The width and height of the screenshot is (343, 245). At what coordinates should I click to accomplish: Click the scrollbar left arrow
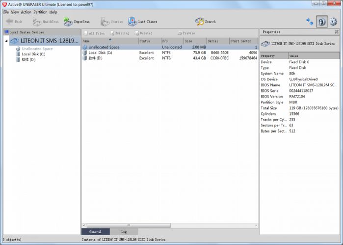pyautogui.click(x=84, y=225)
